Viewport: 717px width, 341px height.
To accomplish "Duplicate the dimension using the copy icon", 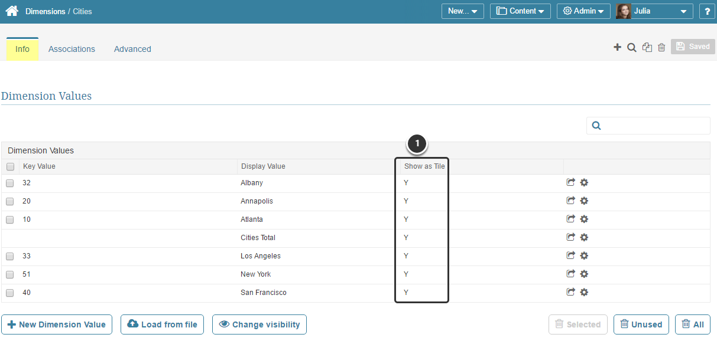I will click(647, 47).
